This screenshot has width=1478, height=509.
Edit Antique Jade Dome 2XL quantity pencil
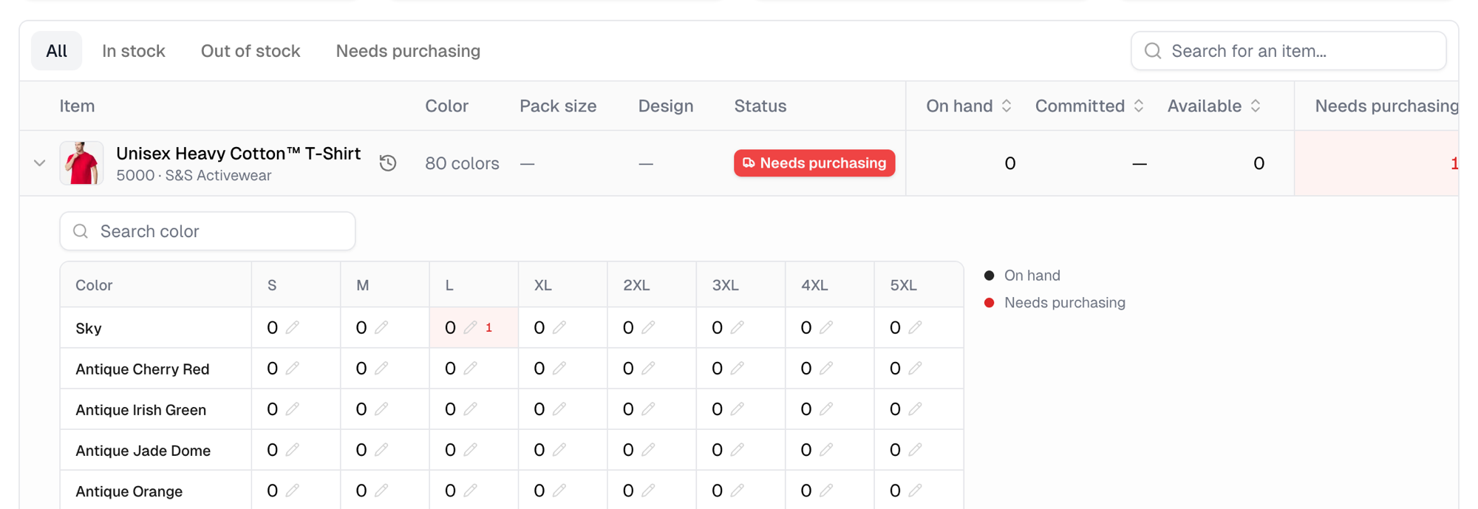click(648, 449)
